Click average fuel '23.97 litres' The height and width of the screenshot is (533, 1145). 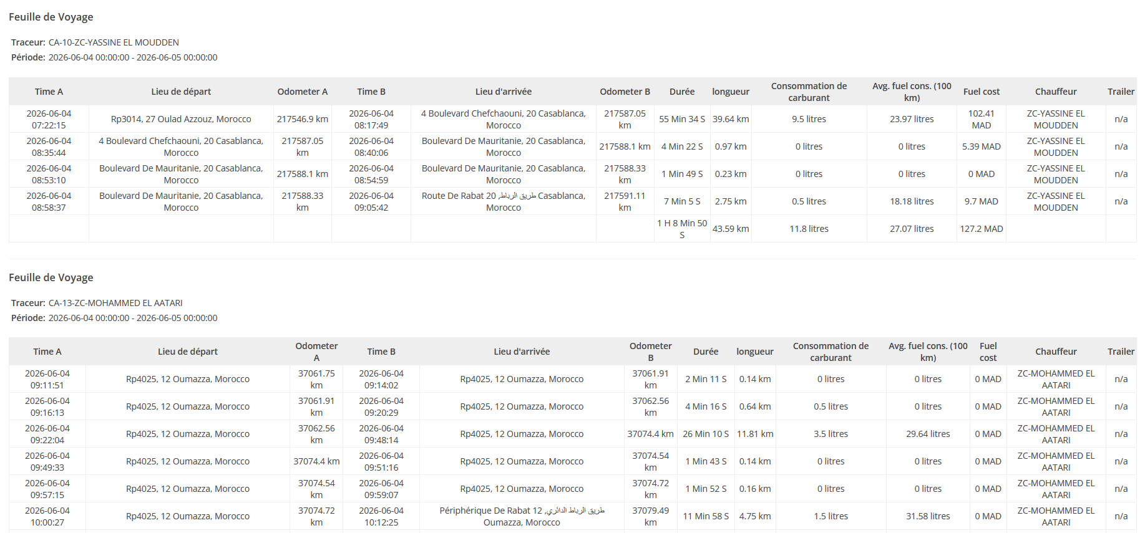[x=912, y=119]
